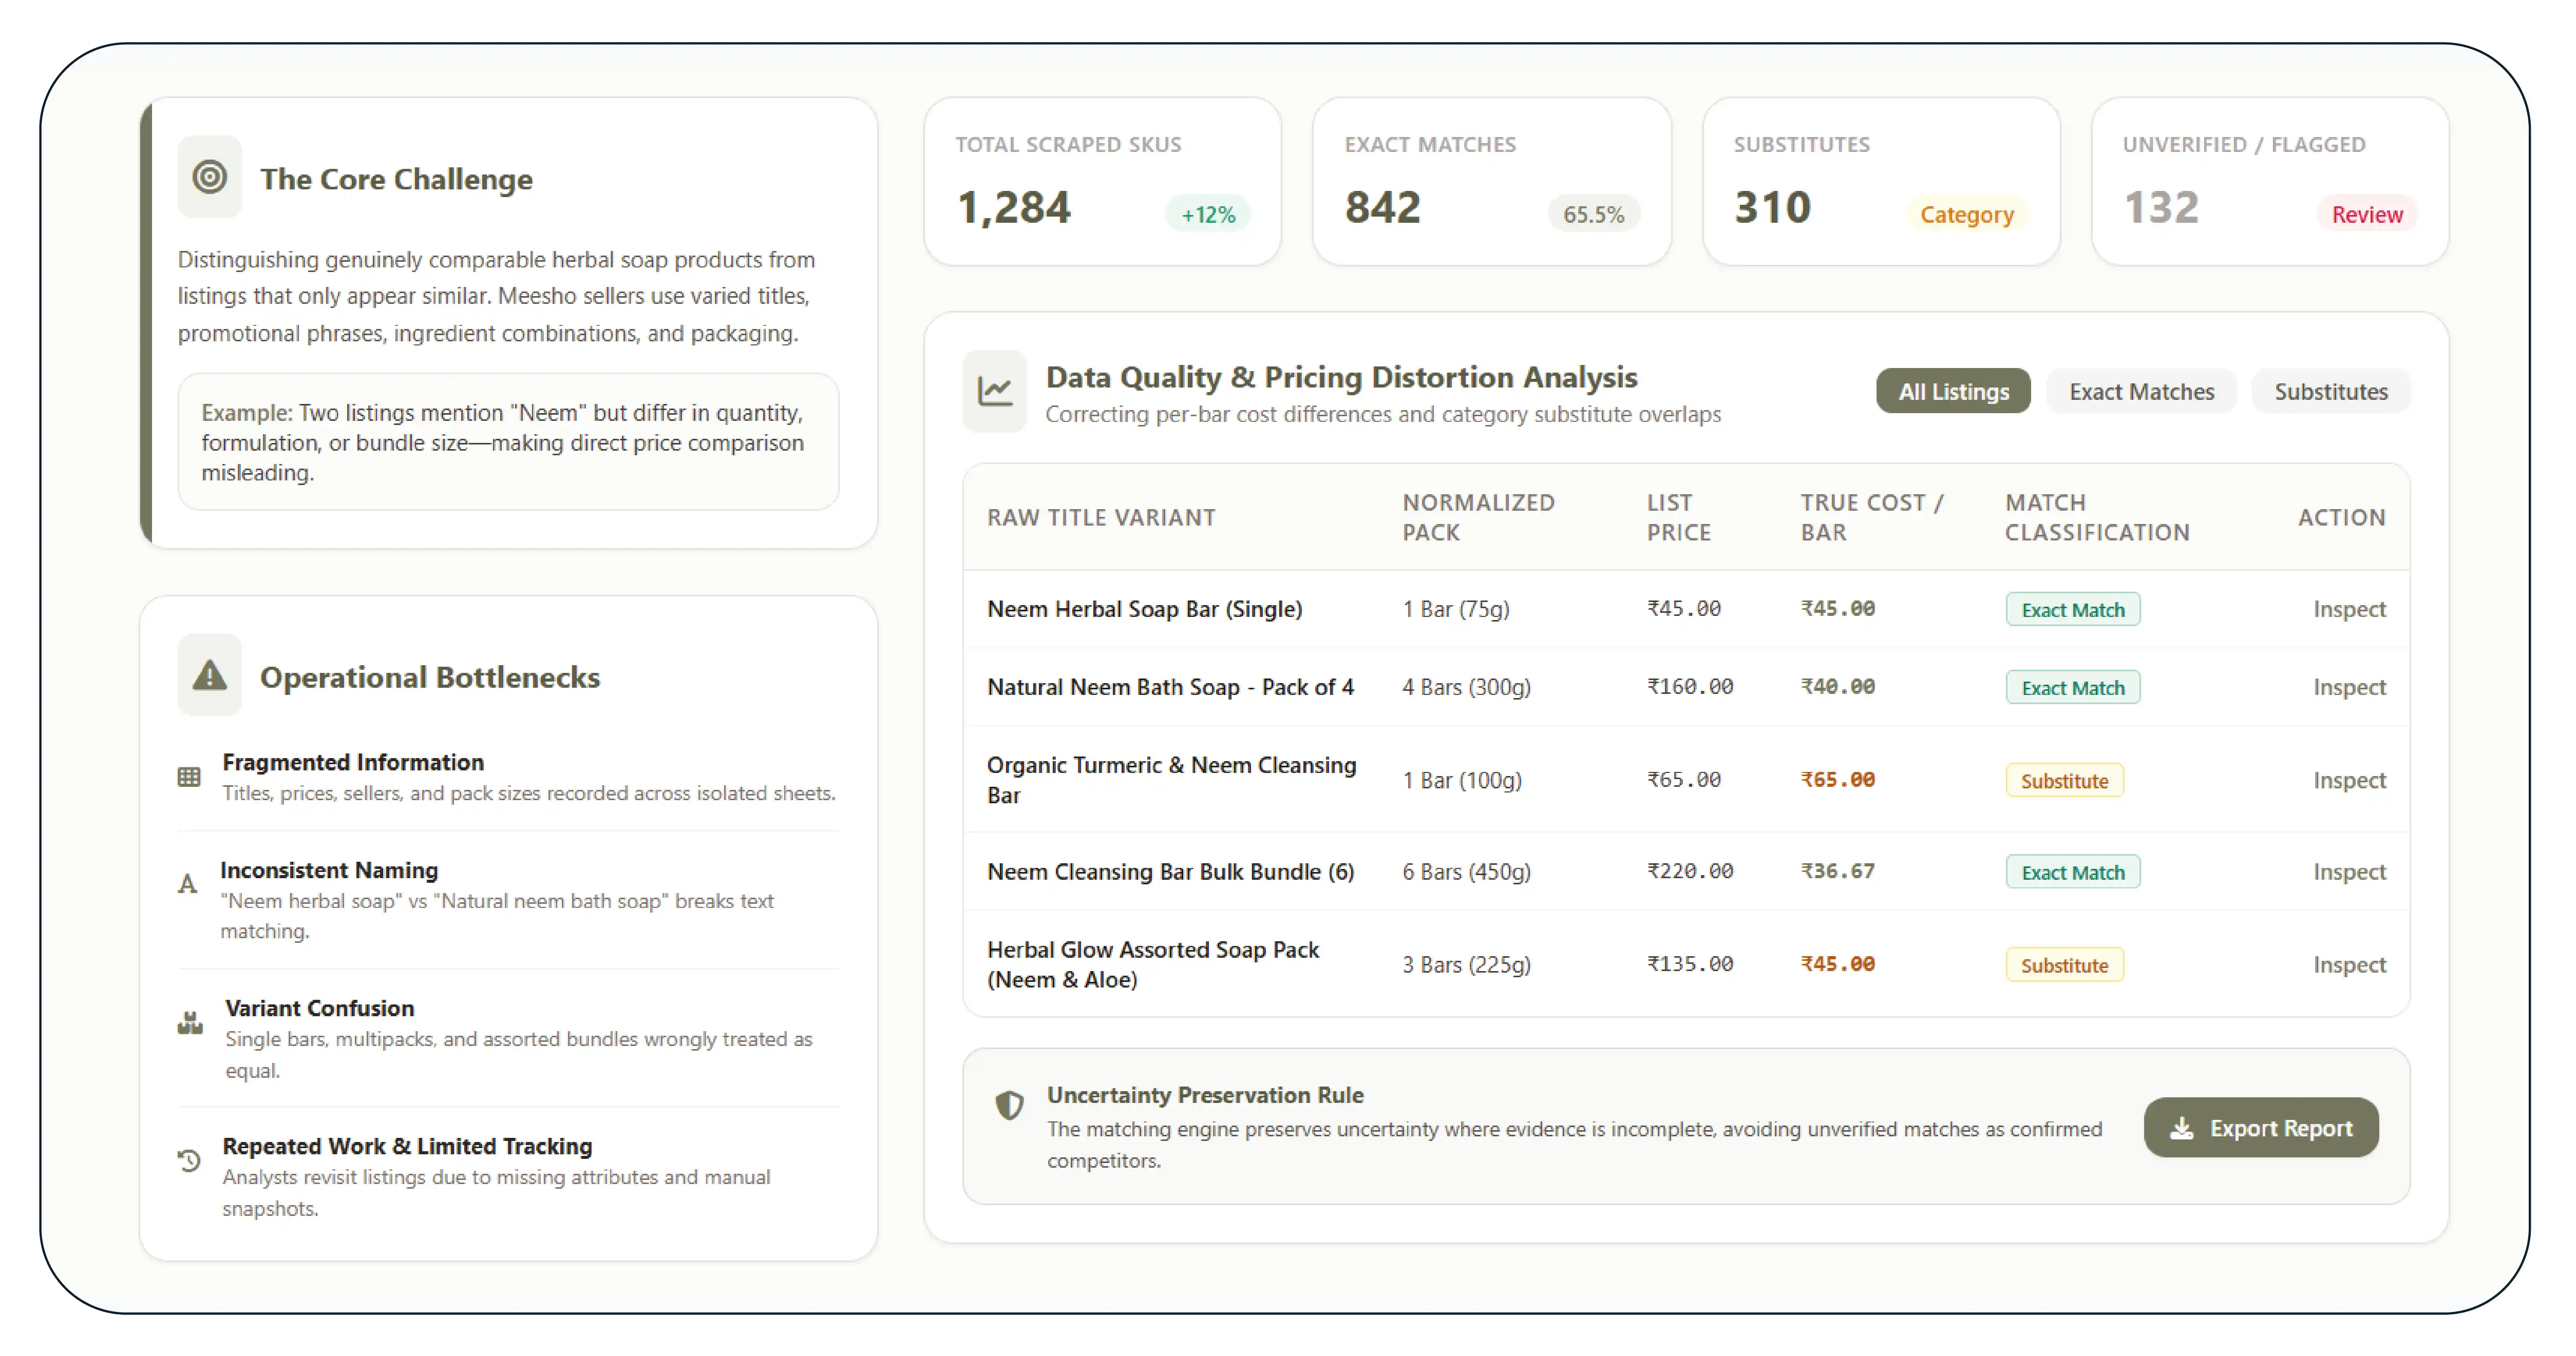Click the Substitute tag for Herbal Glow Assorted Pack
The height and width of the screenshot is (1356, 2576).
click(x=2065, y=965)
